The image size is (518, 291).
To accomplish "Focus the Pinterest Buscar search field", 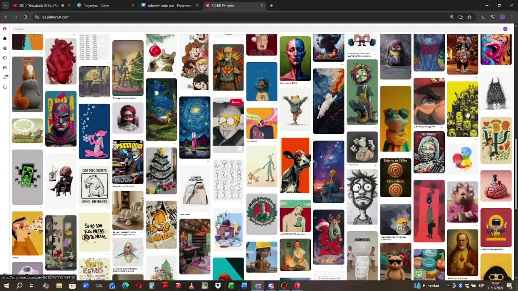I will tap(256, 29).
